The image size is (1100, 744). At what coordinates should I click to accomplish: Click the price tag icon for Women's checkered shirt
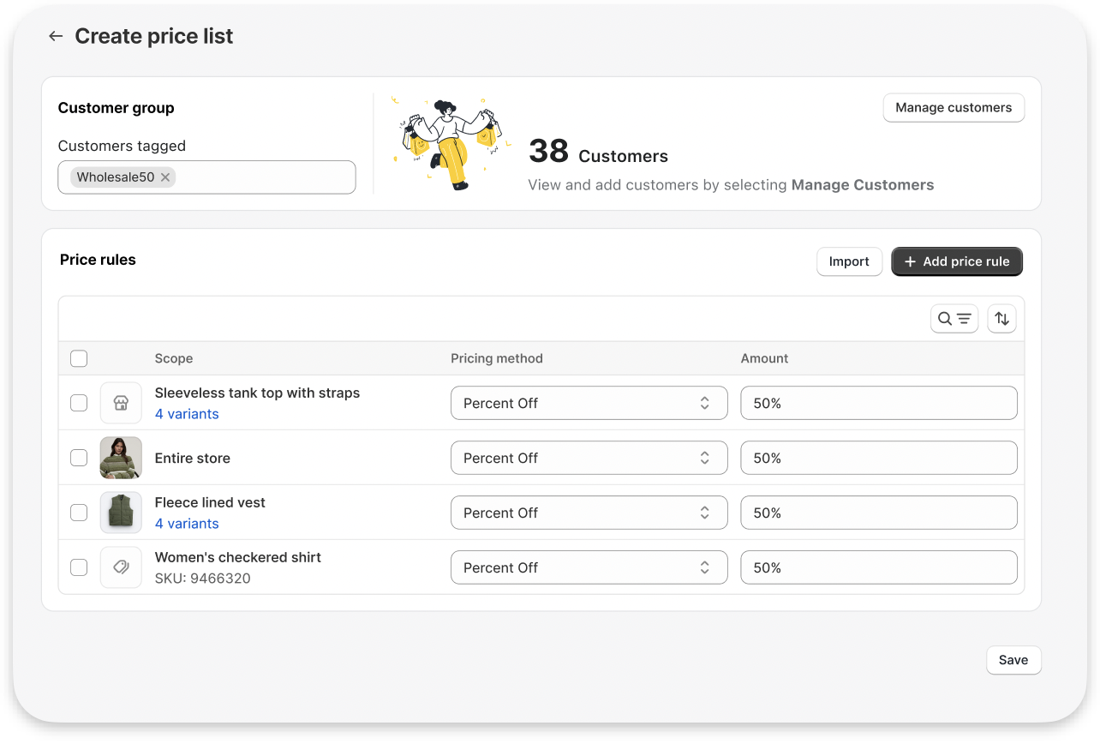[121, 567]
